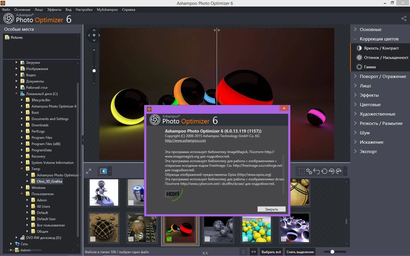The height and width of the screenshot is (256, 410).
Task: Click Закрыть button in About dialog
Action: [x=271, y=209]
